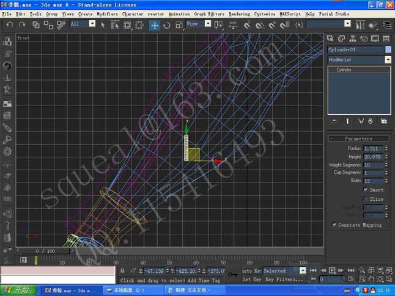Open the MAXScript menu
Viewport: 395px width, 296px height.
point(290,14)
